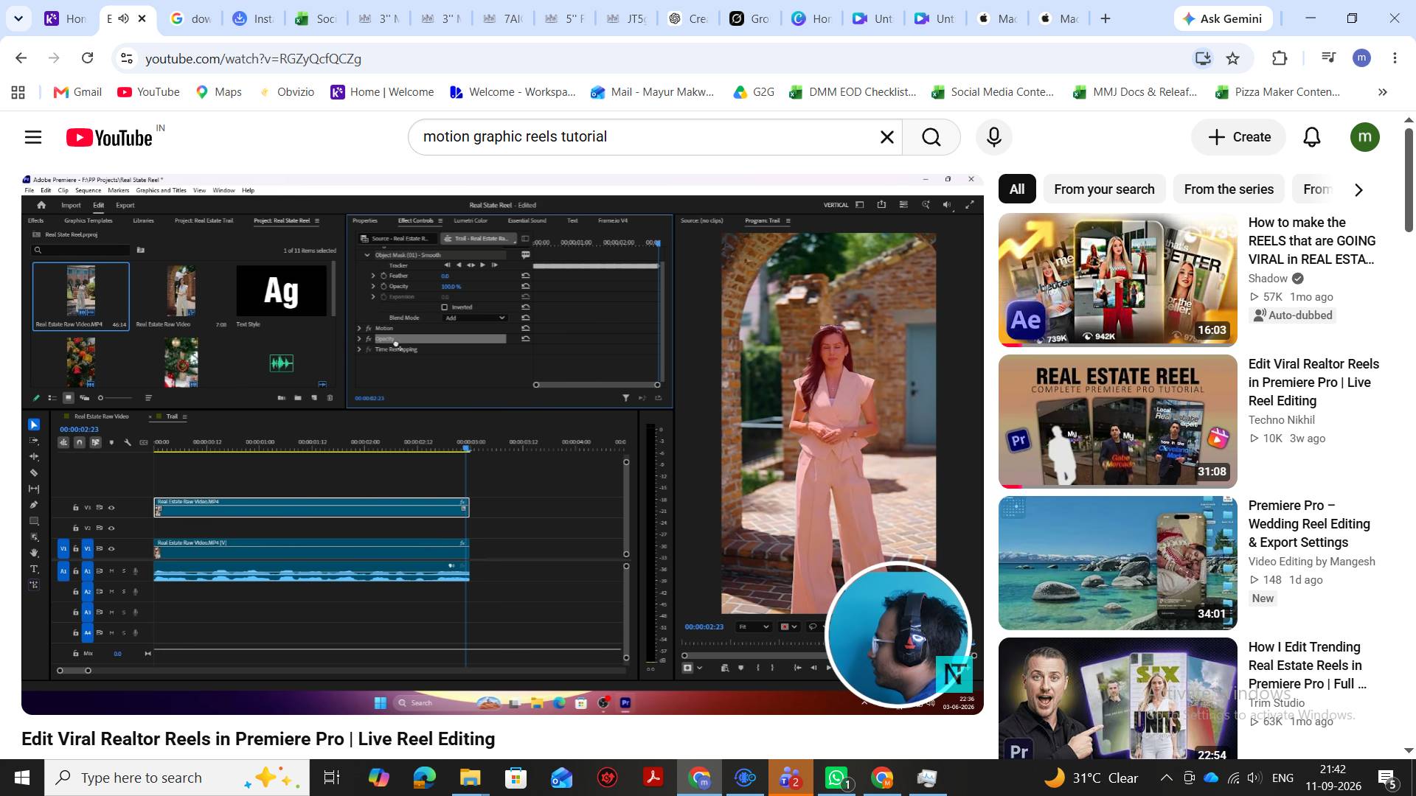Select the 'From your search' chip

1103,189
